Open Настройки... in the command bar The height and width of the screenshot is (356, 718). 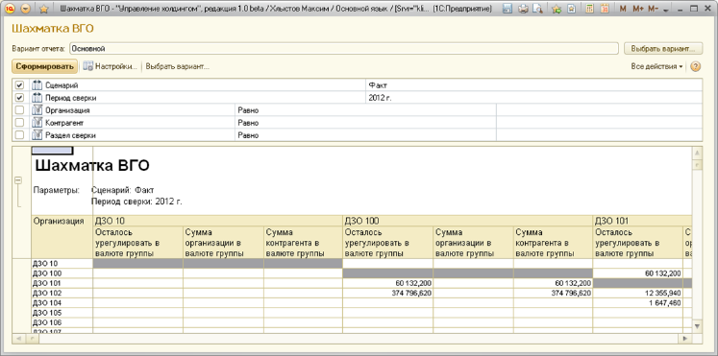[110, 67]
